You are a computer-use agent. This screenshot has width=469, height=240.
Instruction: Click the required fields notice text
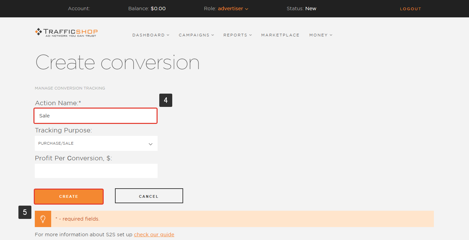[x=77, y=219]
